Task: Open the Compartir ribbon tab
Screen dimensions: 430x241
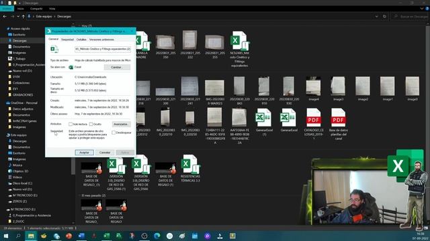Action: [36, 9]
